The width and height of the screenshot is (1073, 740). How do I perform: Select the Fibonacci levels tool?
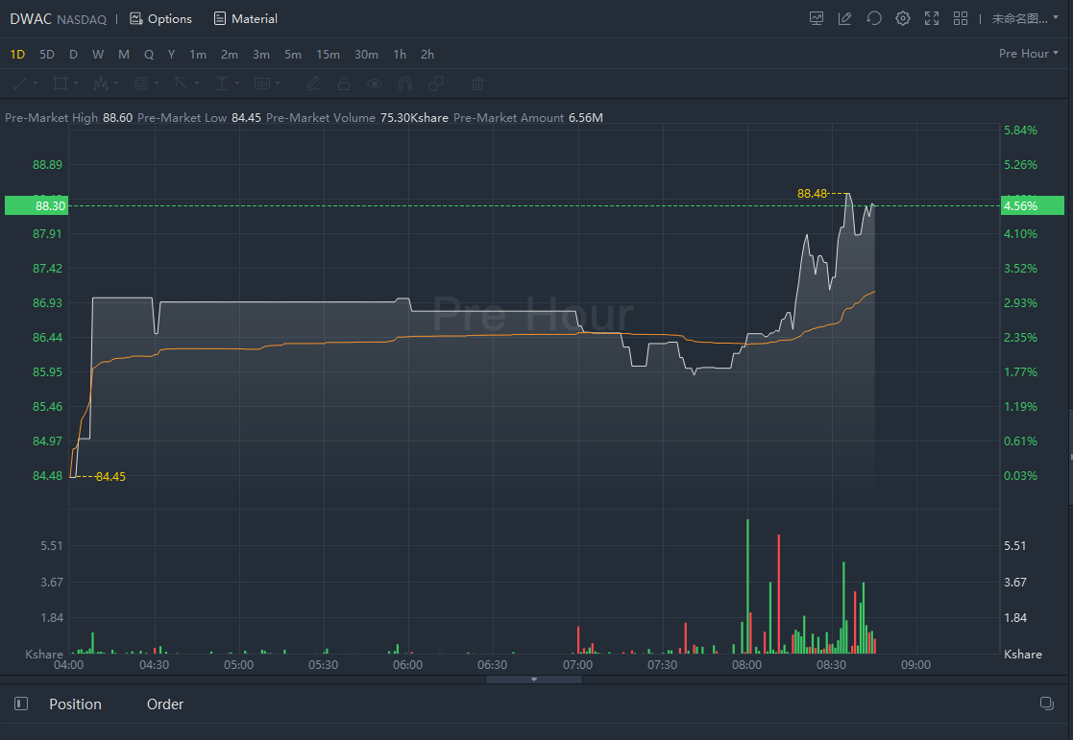(141, 84)
